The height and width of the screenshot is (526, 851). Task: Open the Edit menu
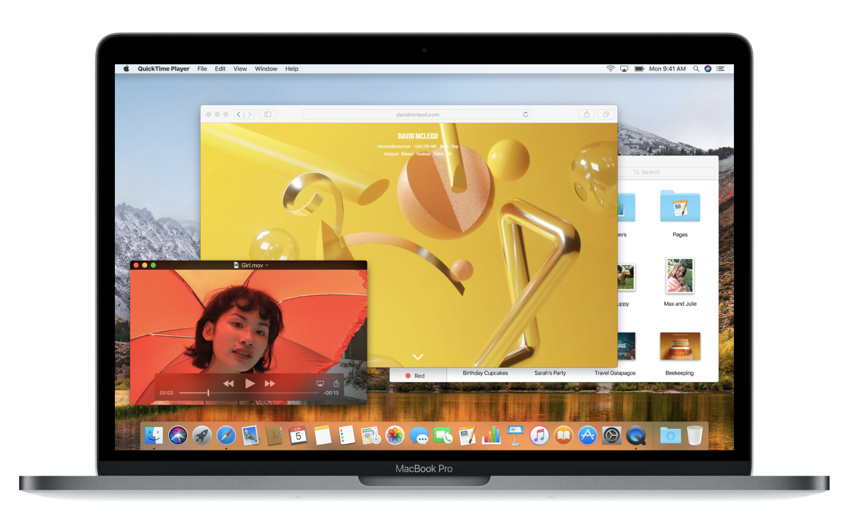pos(220,69)
